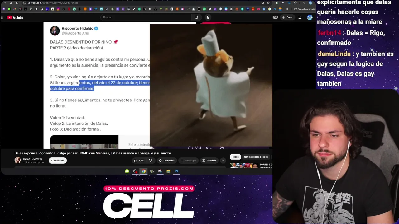399x224 pixels.
Task: Open the Dalas Review channel name link
Action: pyautogui.click(x=31, y=159)
